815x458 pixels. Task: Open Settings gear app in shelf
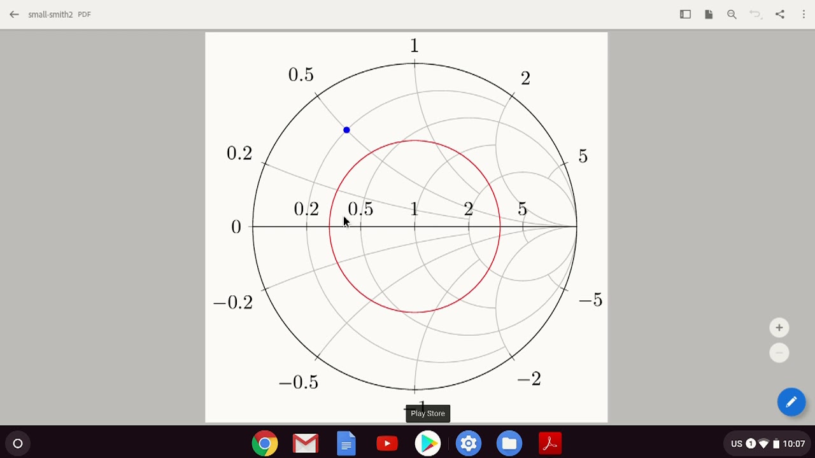(x=469, y=443)
